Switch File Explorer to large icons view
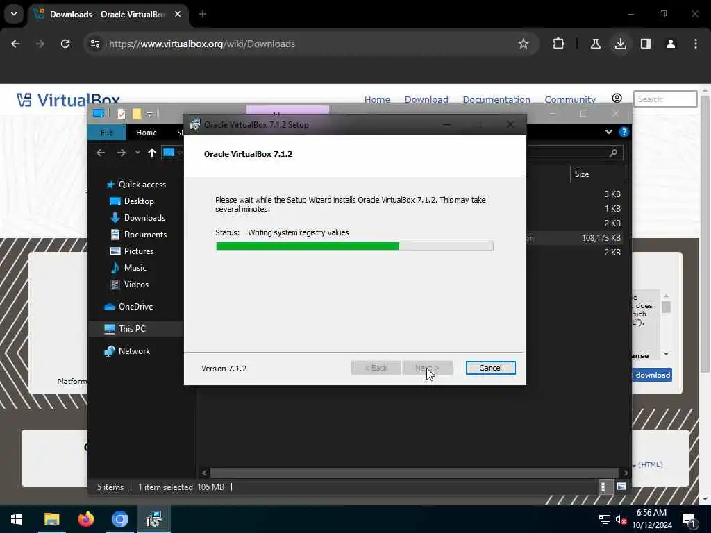This screenshot has height=533, width=711. tap(621, 487)
